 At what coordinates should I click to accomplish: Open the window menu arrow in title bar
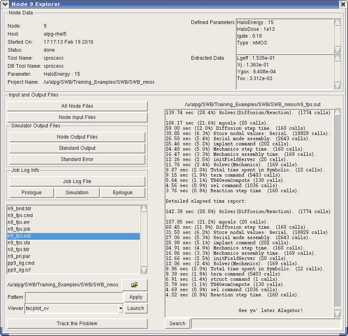click(5, 4)
